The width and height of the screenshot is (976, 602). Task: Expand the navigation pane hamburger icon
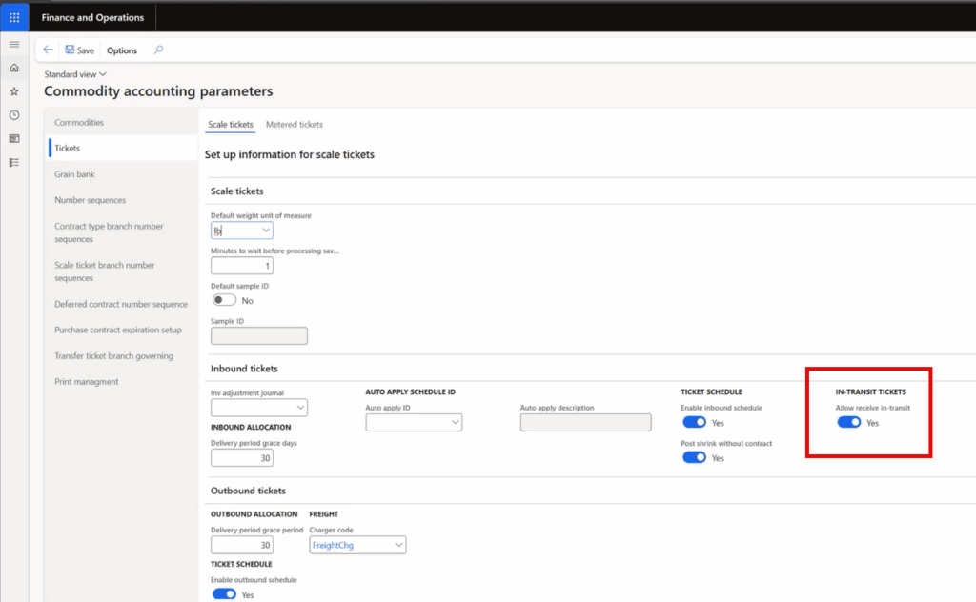pos(14,45)
